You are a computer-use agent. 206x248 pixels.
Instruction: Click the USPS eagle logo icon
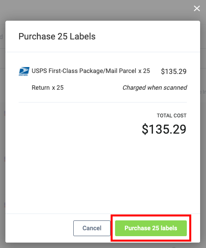coord(24,71)
